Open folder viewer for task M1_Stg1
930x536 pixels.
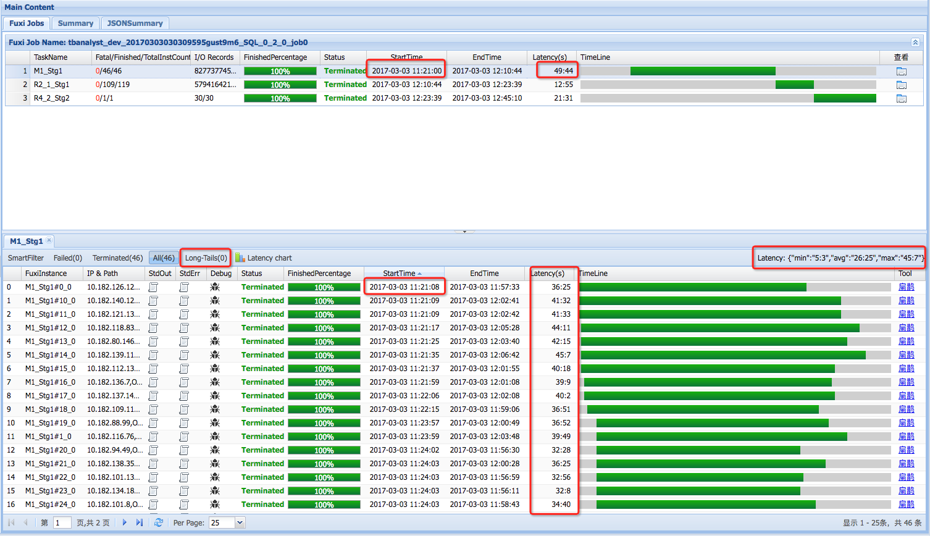coord(902,71)
